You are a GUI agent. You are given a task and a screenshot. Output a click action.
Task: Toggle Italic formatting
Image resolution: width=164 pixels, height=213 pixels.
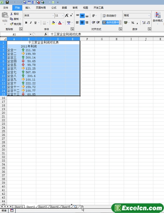coord(31,23)
